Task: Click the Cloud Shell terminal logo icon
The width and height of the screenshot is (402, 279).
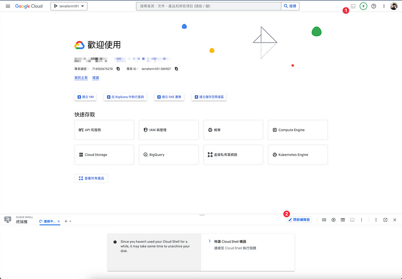Action: click(x=8, y=220)
